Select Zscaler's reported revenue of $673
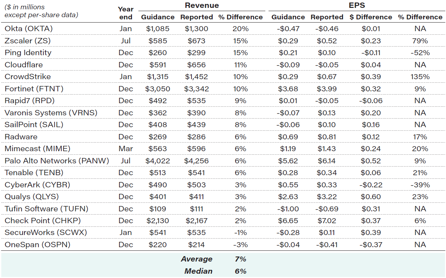The image size is (446, 278). [x=196, y=41]
